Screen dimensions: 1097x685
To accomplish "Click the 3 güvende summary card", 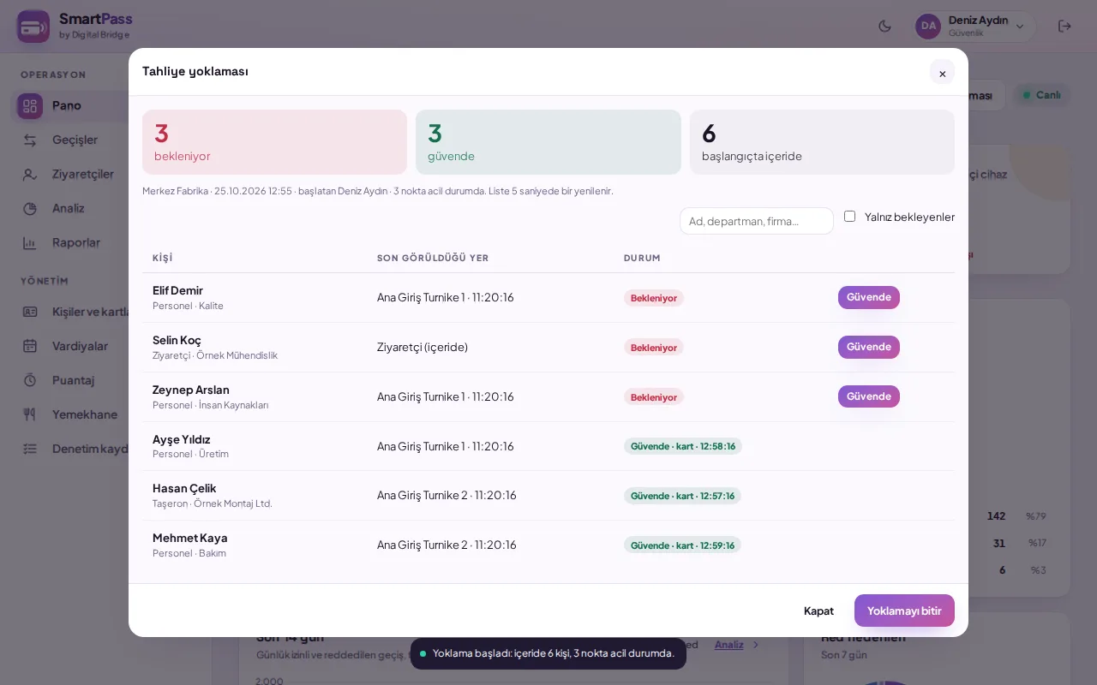I will pos(548,142).
